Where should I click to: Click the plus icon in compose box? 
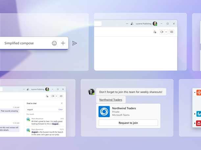pos(63,43)
